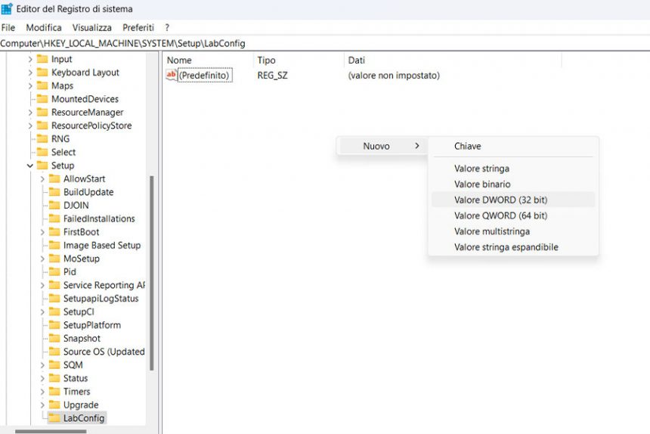Image resolution: width=650 pixels, height=434 pixels.
Task: Expand the AllowStart key
Action: 42,179
